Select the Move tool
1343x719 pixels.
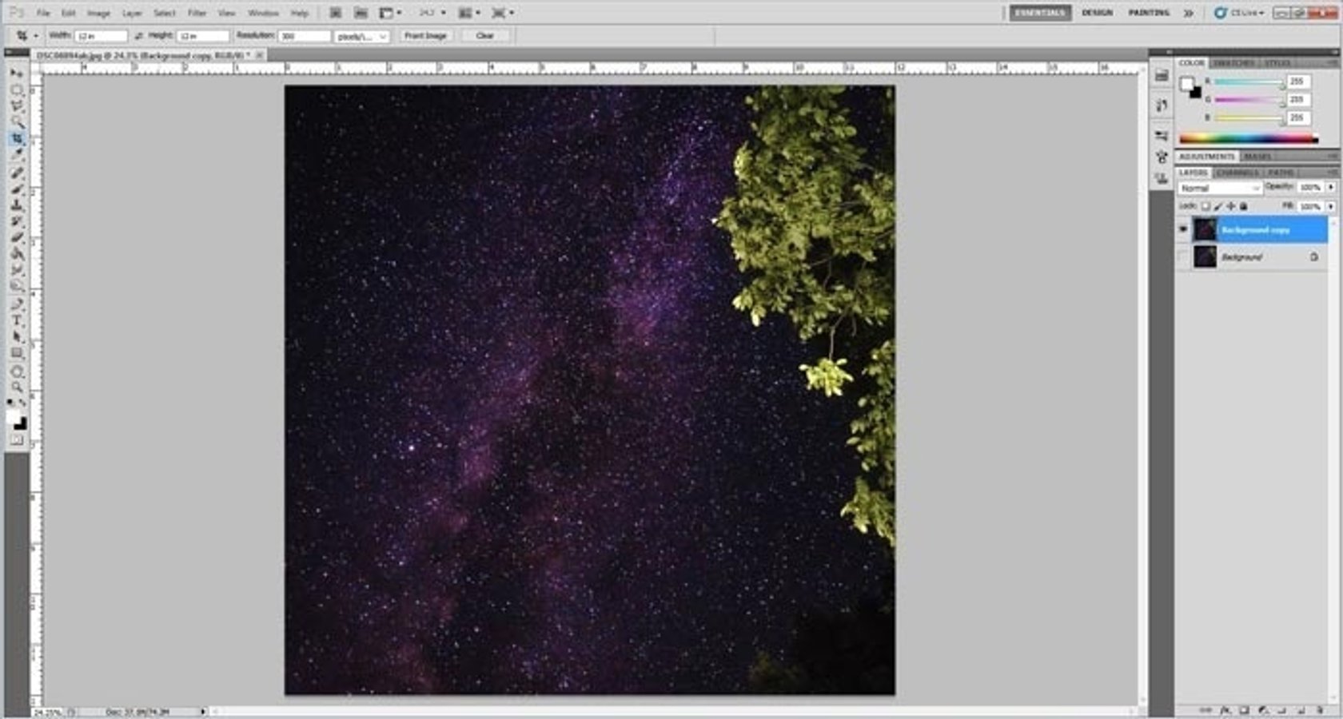[x=17, y=71]
